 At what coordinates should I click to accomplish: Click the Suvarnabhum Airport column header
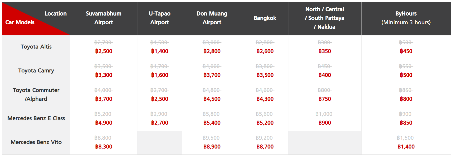pyautogui.click(x=104, y=18)
